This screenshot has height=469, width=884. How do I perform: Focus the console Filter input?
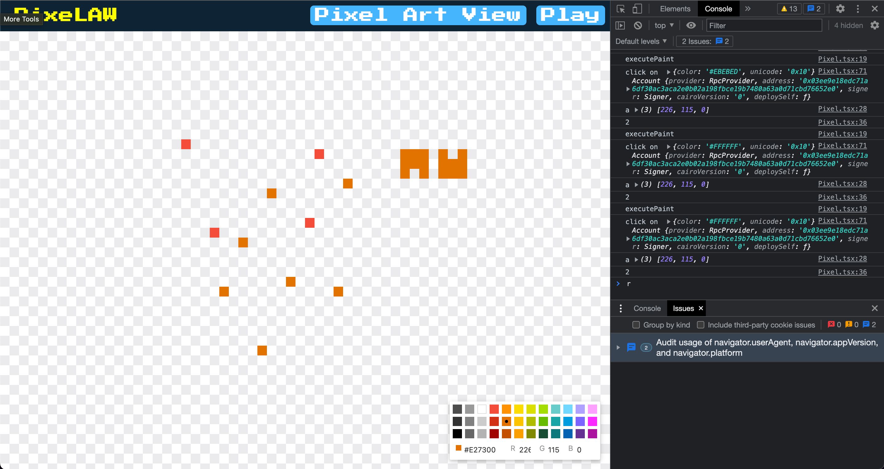tap(764, 25)
